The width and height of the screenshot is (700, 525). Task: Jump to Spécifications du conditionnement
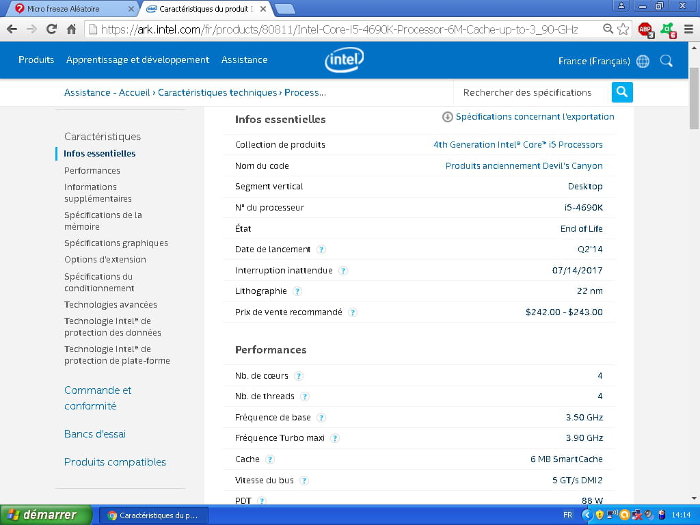[99, 282]
